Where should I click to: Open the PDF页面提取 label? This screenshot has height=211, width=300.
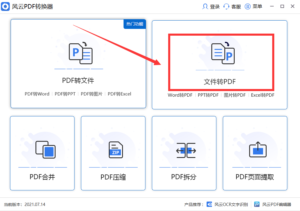click(255, 177)
